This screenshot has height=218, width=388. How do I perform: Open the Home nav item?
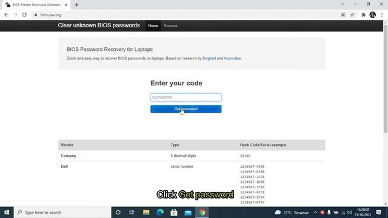153,25
